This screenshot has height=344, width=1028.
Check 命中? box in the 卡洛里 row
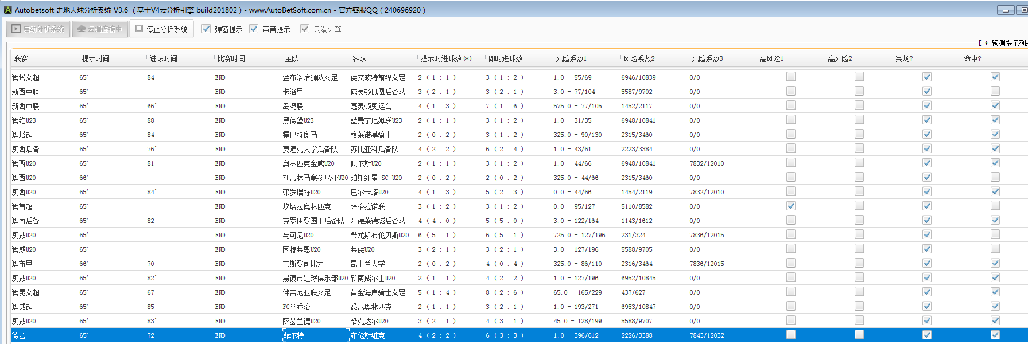(x=995, y=91)
